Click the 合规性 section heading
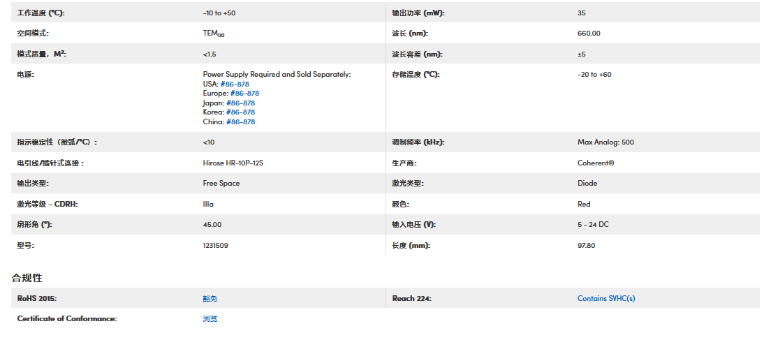Viewport: 771px width, 340px height. pyautogui.click(x=27, y=278)
